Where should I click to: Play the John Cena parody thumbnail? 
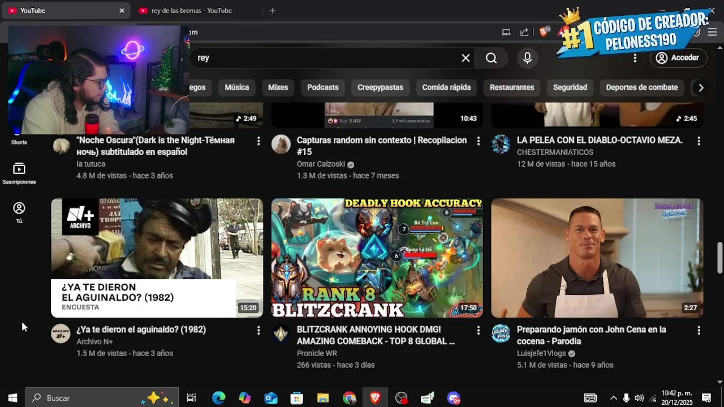(x=597, y=258)
